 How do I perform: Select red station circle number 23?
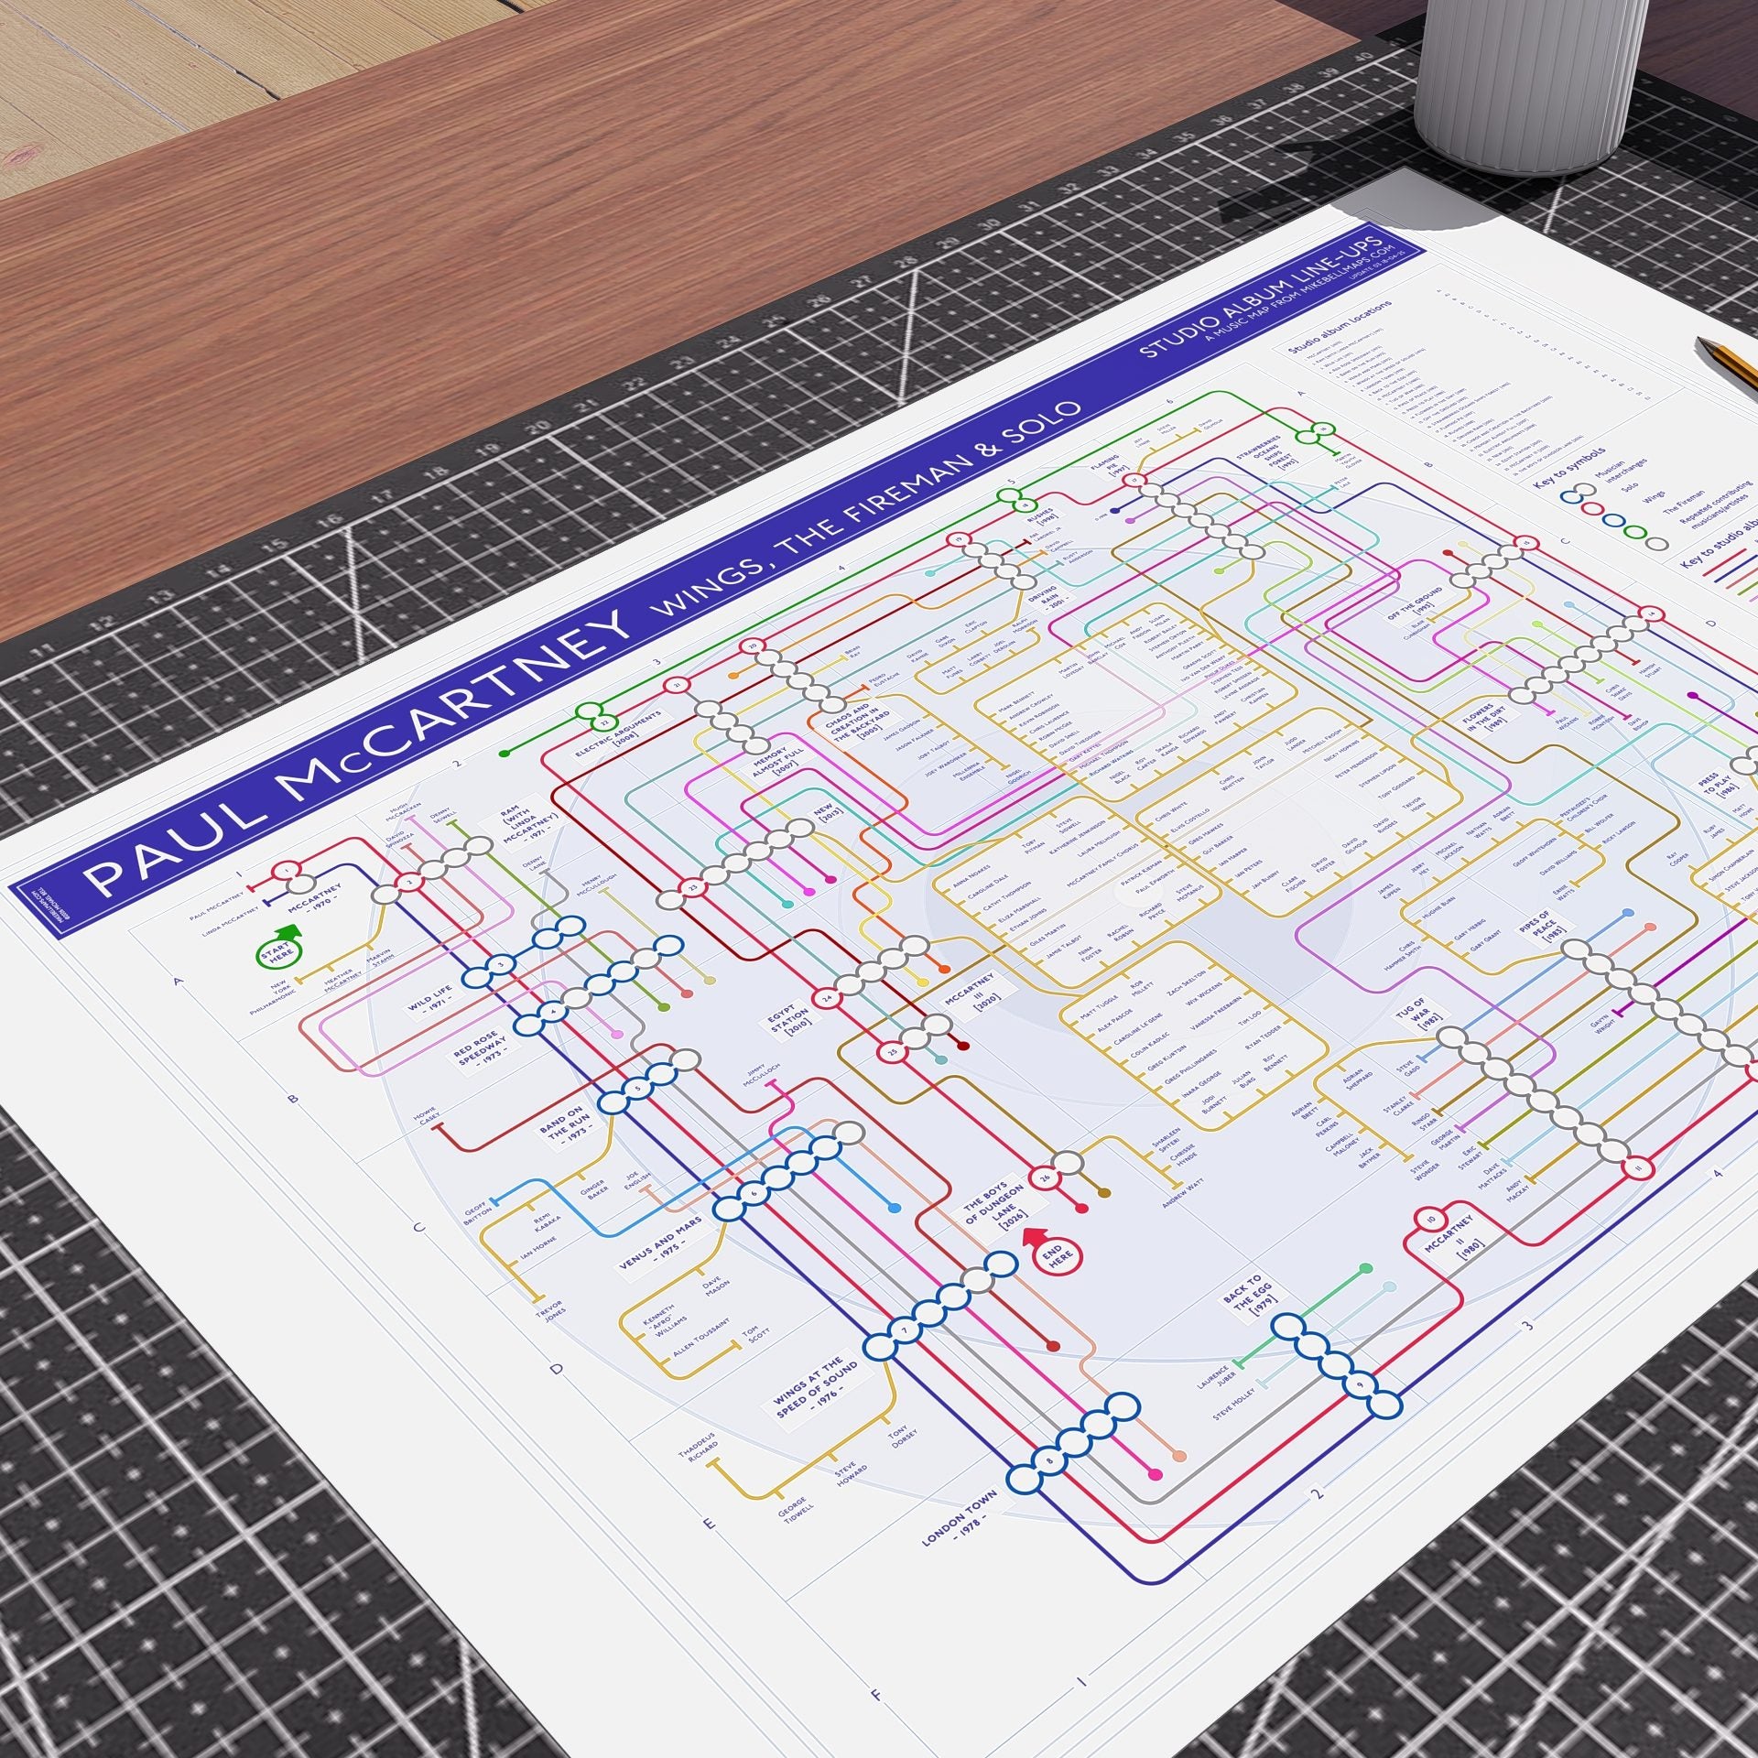point(692,887)
